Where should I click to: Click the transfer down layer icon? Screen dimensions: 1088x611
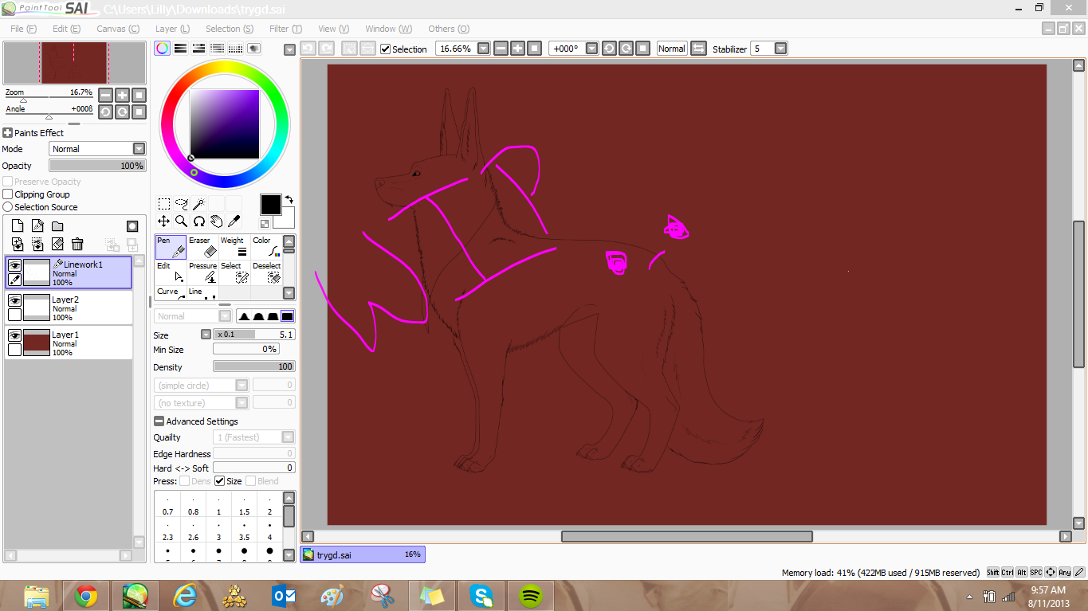(x=18, y=244)
